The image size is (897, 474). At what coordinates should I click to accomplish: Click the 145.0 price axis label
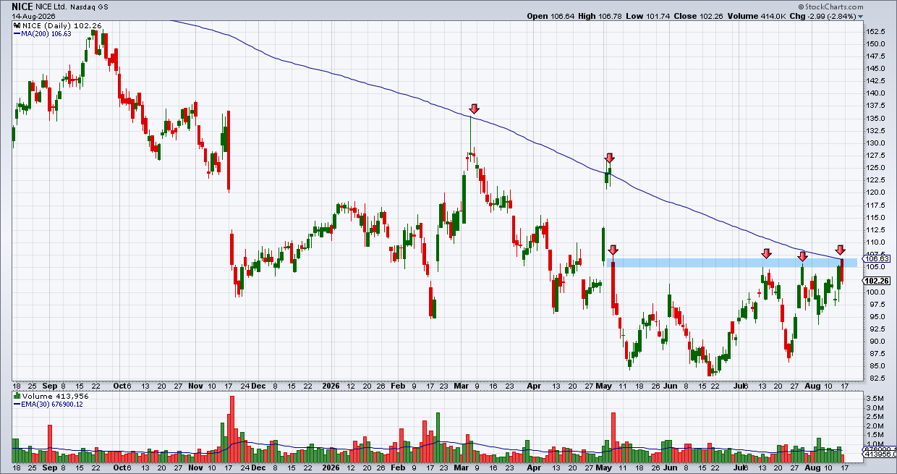point(876,69)
